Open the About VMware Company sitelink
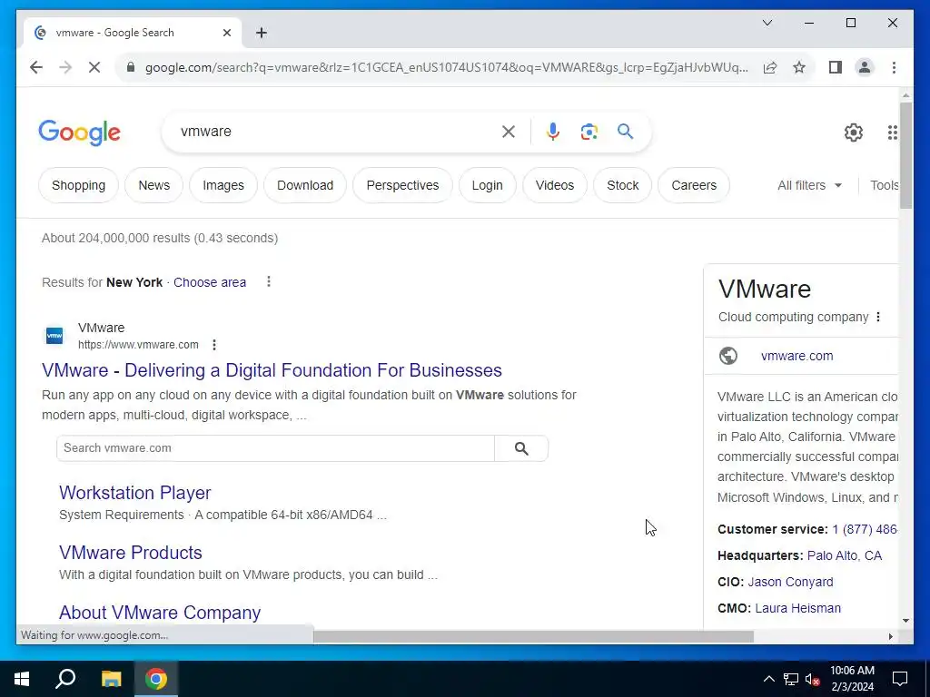 click(x=160, y=613)
